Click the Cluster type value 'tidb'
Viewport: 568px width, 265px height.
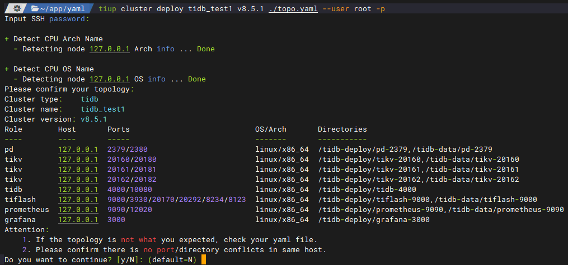(x=90, y=99)
